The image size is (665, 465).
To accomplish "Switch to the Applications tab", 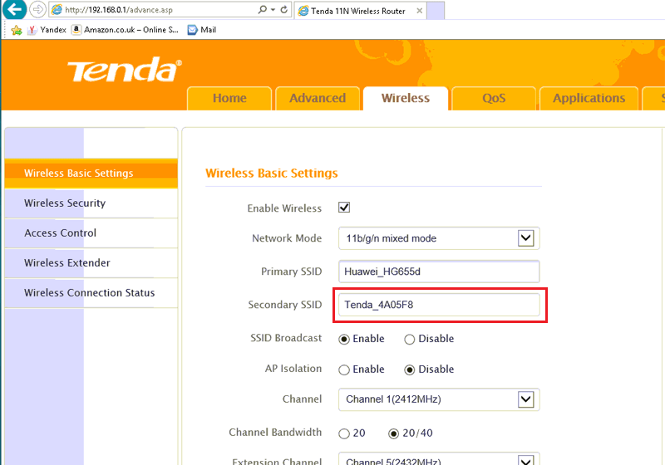I will tap(589, 98).
